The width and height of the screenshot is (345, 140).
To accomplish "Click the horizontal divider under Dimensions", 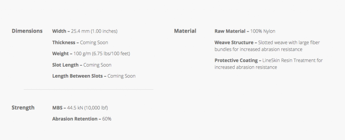I will [x=88, y=90].
